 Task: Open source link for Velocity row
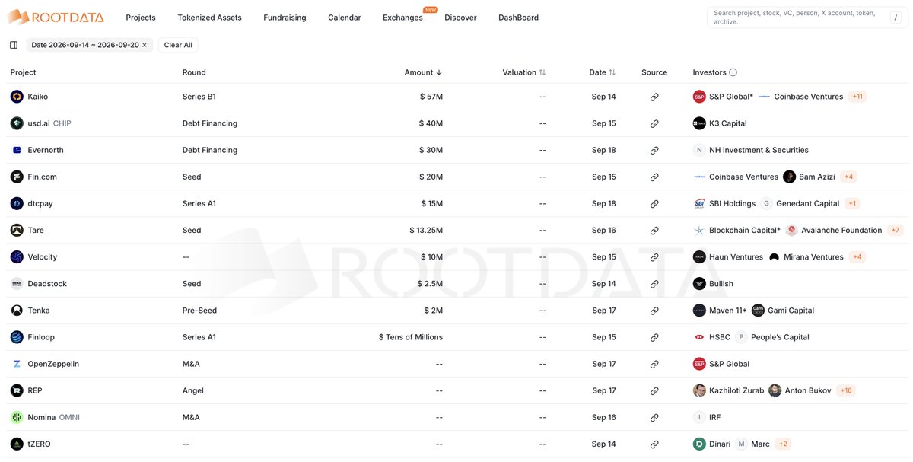[654, 256]
